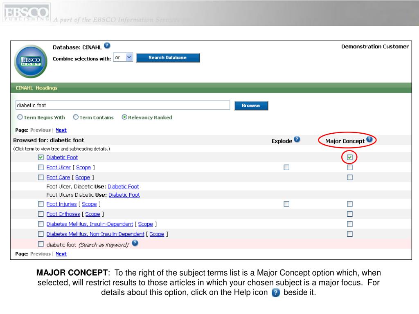419x314 pixels.
Task: Open the Diabetes Mellitus, Non-Insulin-Dependent link
Action: click(95, 234)
